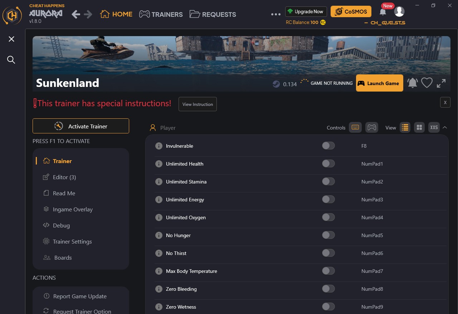This screenshot has height=314, width=458.
Task: Go back with the left arrow
Action: pos(76,14)
